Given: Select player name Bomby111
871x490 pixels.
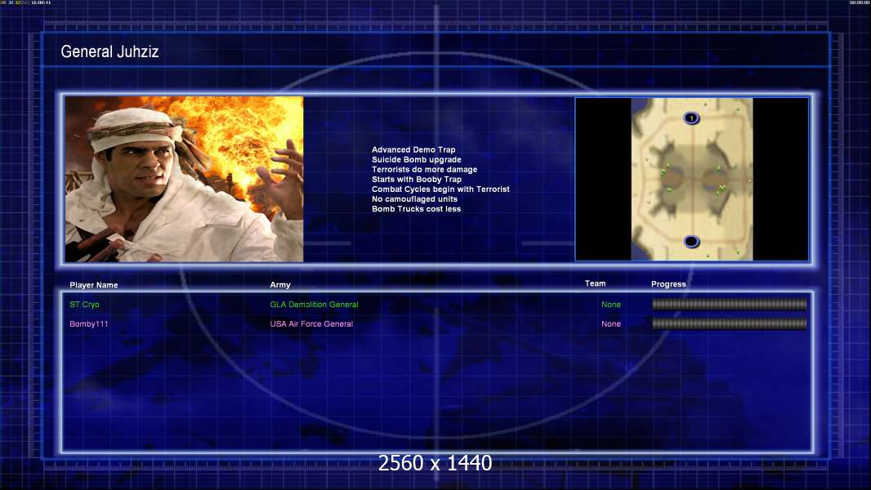Looking at the screenshot, I should click(x=89, y=324).
